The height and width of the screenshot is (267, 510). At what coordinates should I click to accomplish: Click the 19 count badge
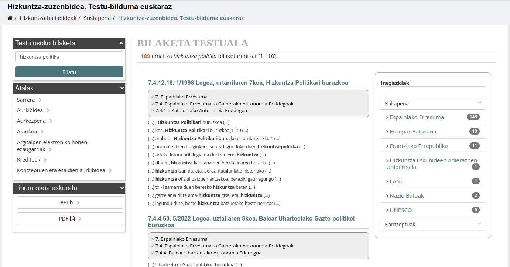pyautogui.click(x=475, y=131)
